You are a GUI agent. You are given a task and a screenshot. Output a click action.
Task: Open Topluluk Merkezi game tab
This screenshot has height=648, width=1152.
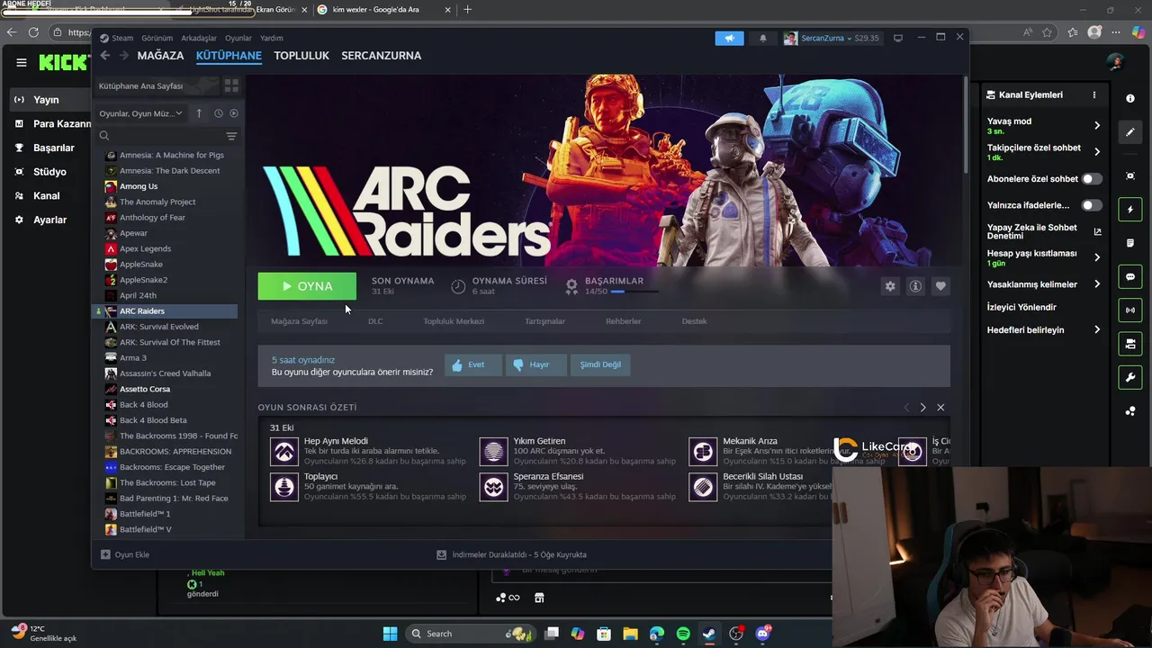(x=454, y=321)
